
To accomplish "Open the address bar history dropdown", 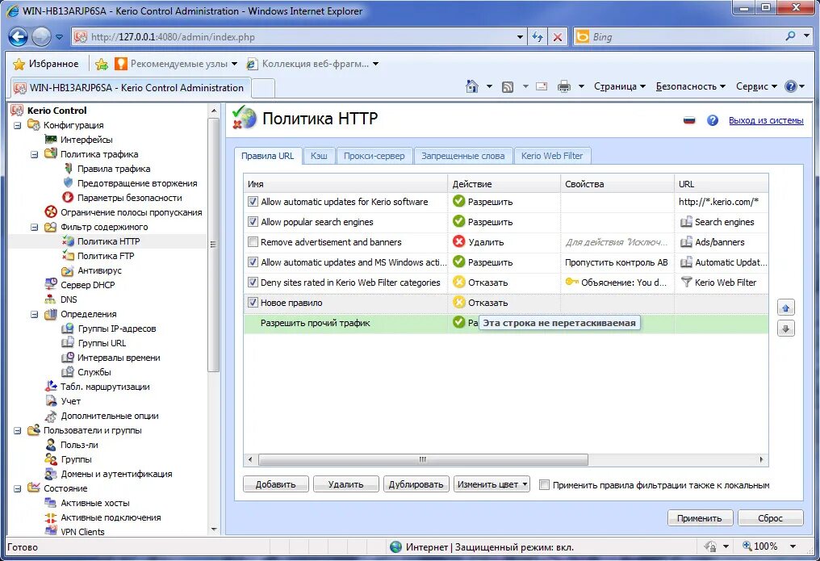I will pyautogui.click(x=519, y=36).
